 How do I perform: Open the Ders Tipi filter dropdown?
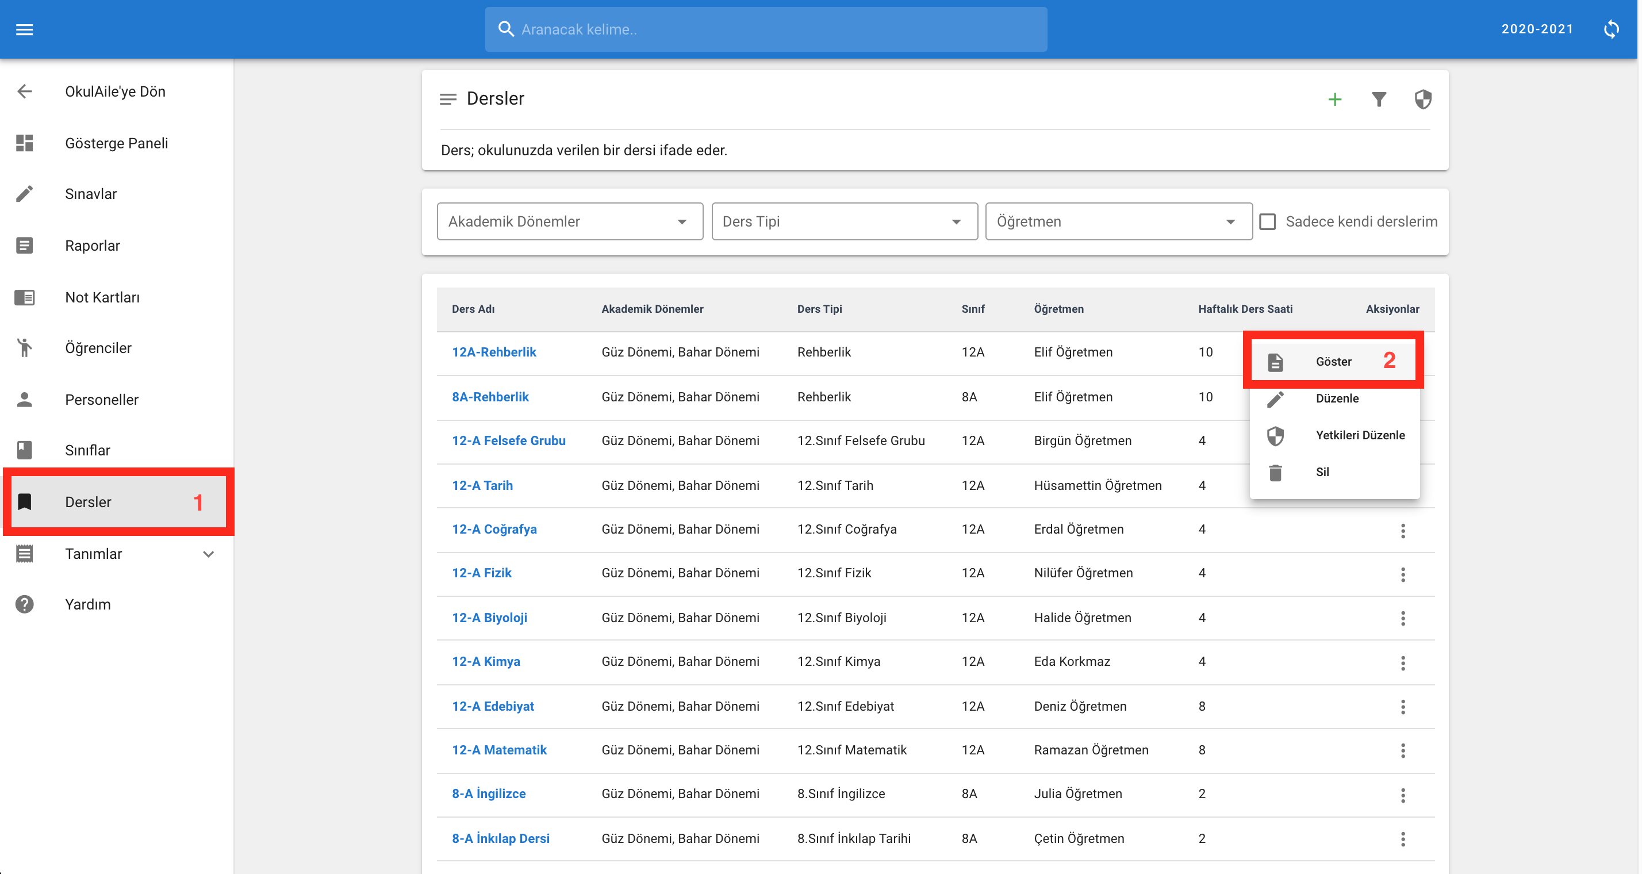844,221
